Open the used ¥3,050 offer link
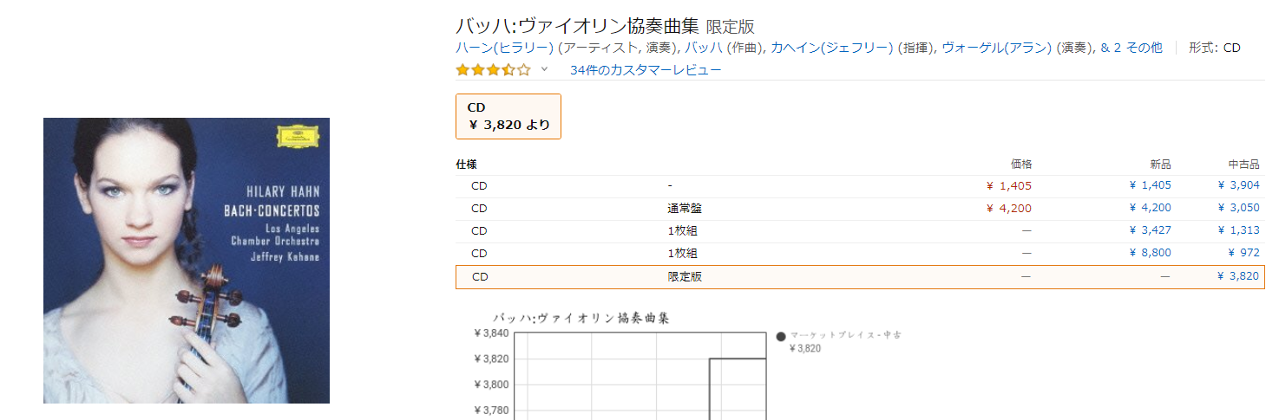This screenshot has height=420, width=1279. 1238,209
